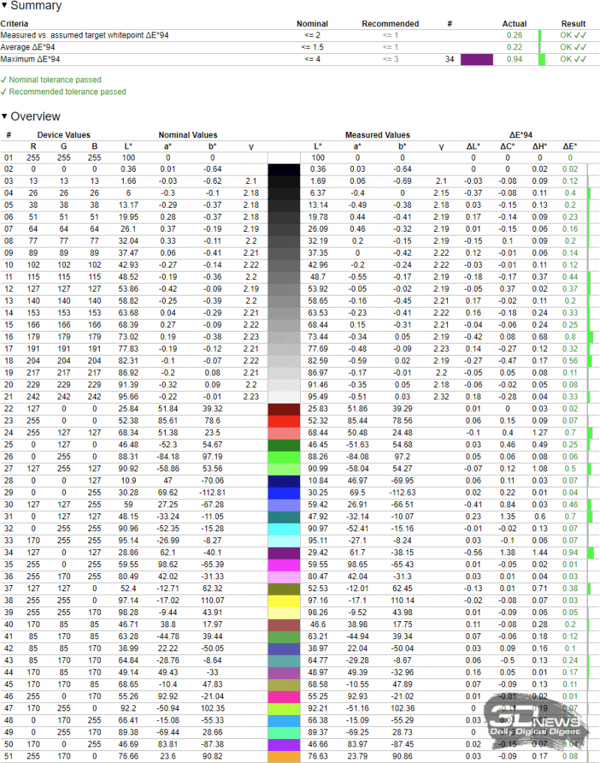The image size is (600, 763).
Task: Click measured gamma 2.32 in row 21
Action: click(x=441, y=397)
